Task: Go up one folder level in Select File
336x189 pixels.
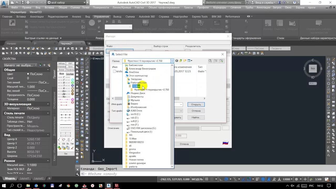Action: pos(181,61)
